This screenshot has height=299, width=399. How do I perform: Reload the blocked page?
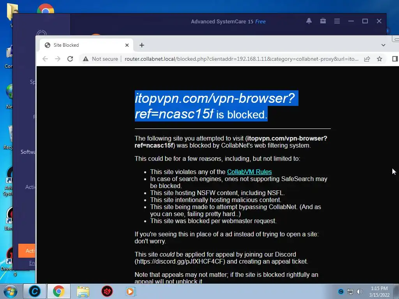click(x=70, y=59)
